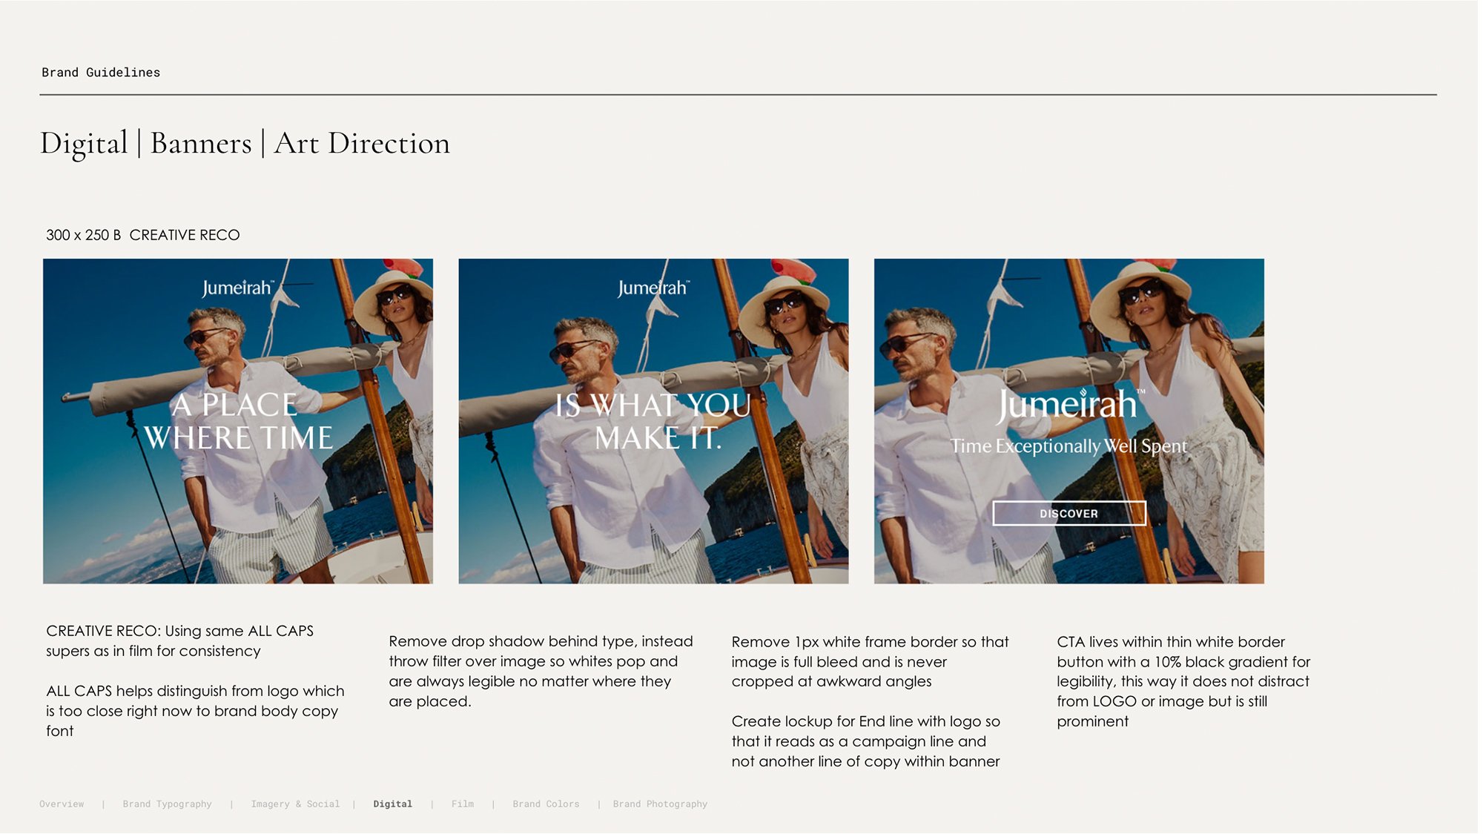This screenshot has height=834, width=1483.
Task: Jump to Brand Photography section
Action: click(660, 804)
